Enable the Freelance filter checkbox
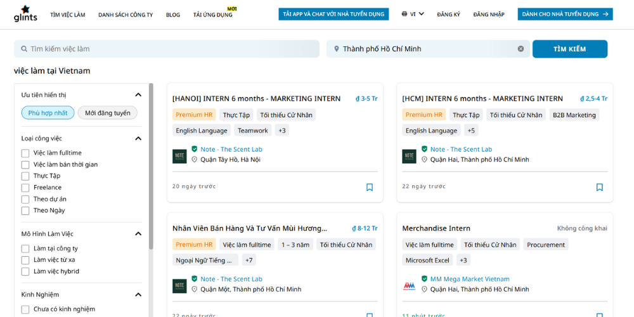This screenshot has width=634, height=317. (25, 188)
